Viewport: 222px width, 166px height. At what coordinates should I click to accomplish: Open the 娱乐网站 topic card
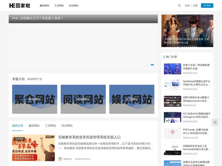tap(131, 99)
